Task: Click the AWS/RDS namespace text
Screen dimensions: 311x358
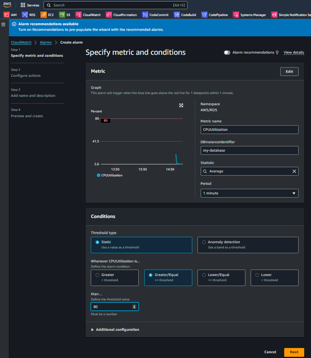Action: pos(209,110)
